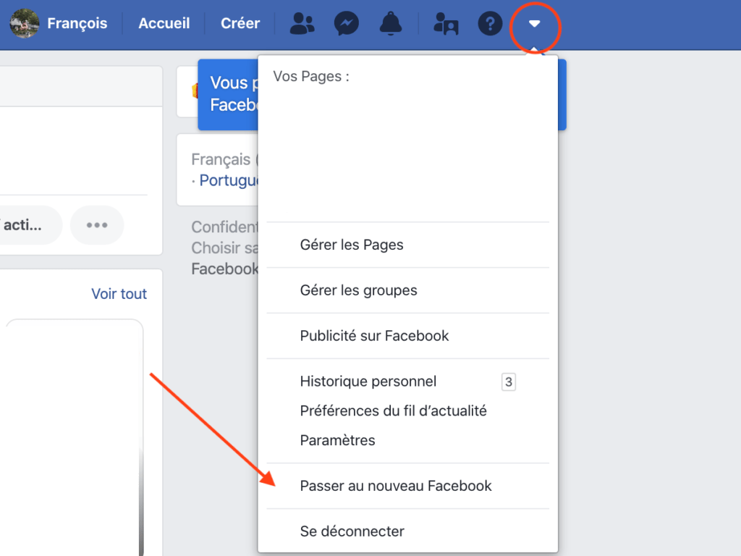This screenshot has height=556, width=741.
Task: Go to Accueil in top bar
Action: pos(163,23)
